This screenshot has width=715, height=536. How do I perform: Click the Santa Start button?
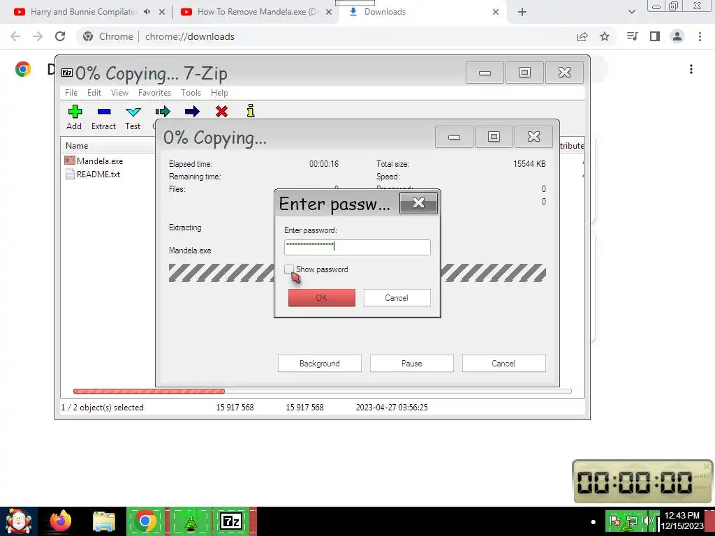tap(18, 521)
